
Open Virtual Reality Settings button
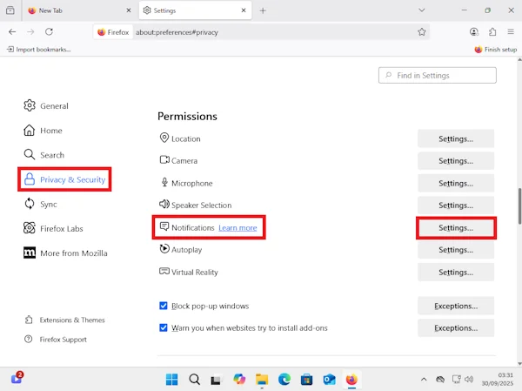coord(456,273)
